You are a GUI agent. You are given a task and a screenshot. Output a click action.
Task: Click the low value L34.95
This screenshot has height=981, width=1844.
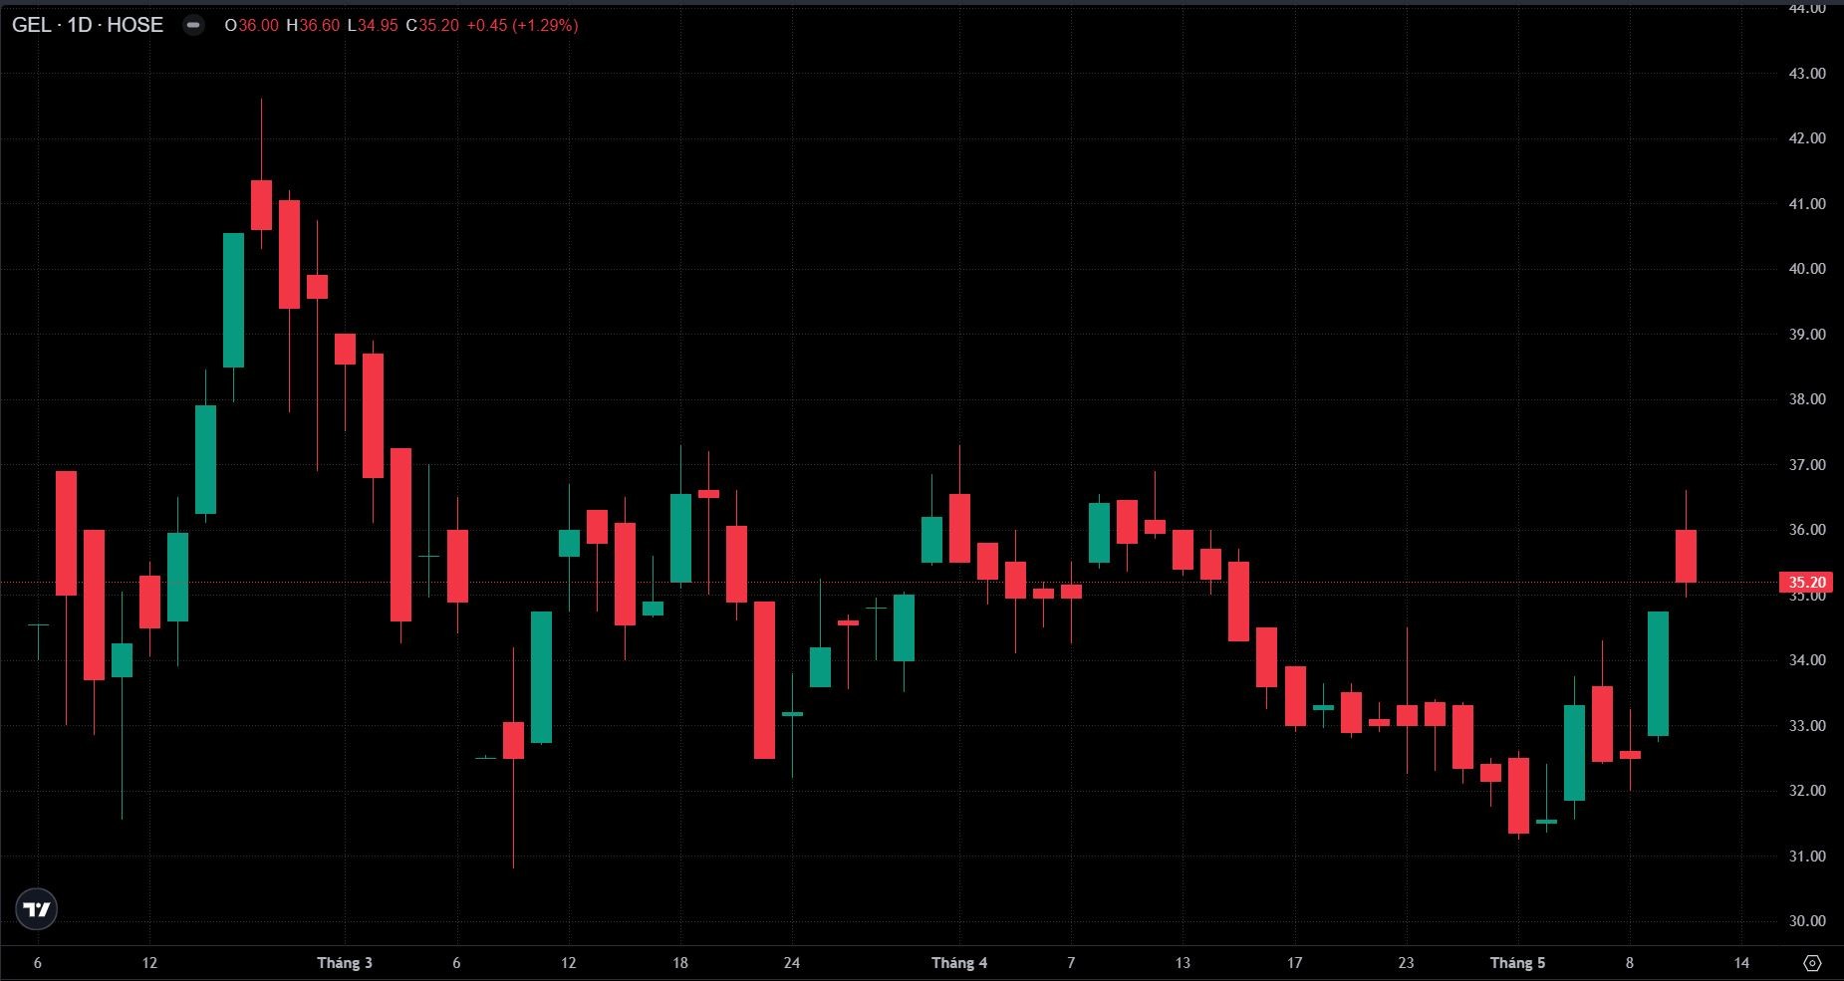pyautogui.click(x=373, y=25)
